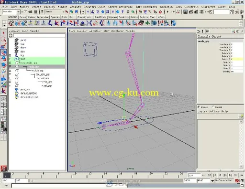Click frame 12 on the time slider
Screen dimensions: 245x189
pyautogui.click(x=87, y=175)
